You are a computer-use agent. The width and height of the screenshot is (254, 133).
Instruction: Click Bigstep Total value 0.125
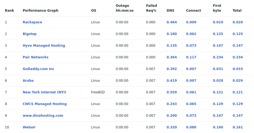coord(238,34)
